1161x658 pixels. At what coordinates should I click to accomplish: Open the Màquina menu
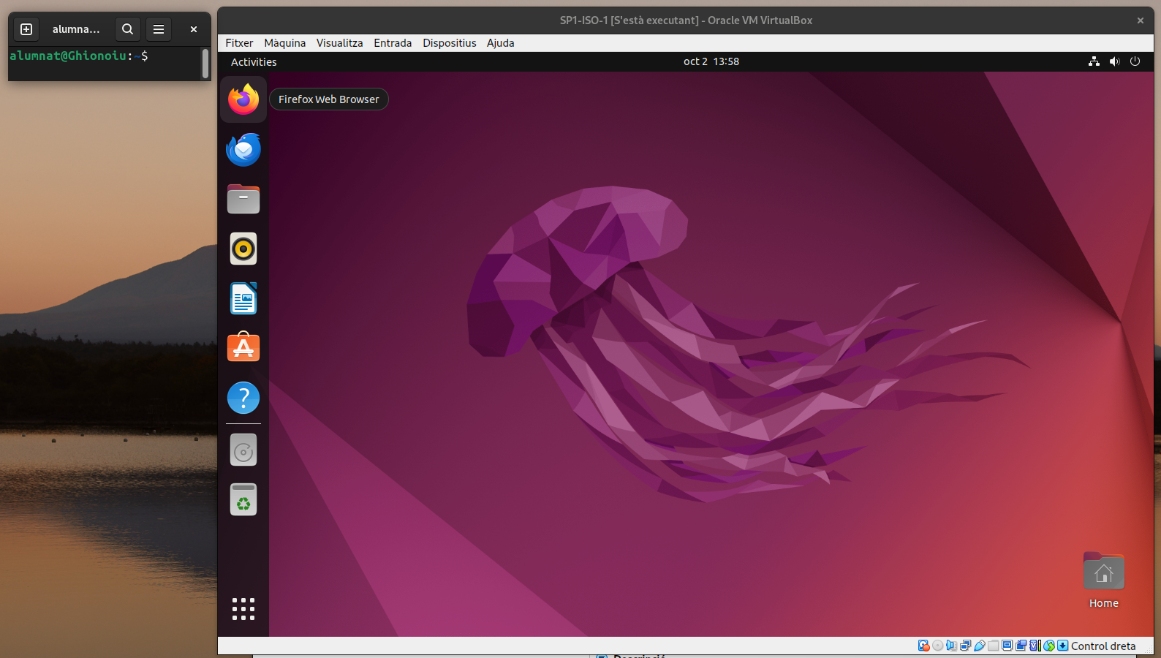coord(284,43)
